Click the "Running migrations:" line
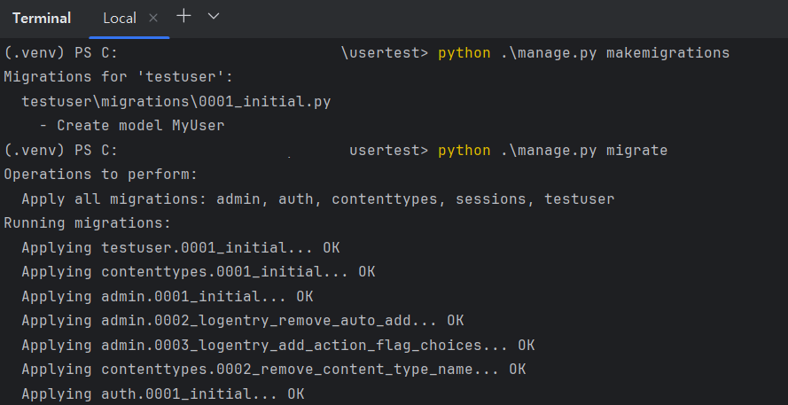788x405 pixels. click(x=87, y=223)
